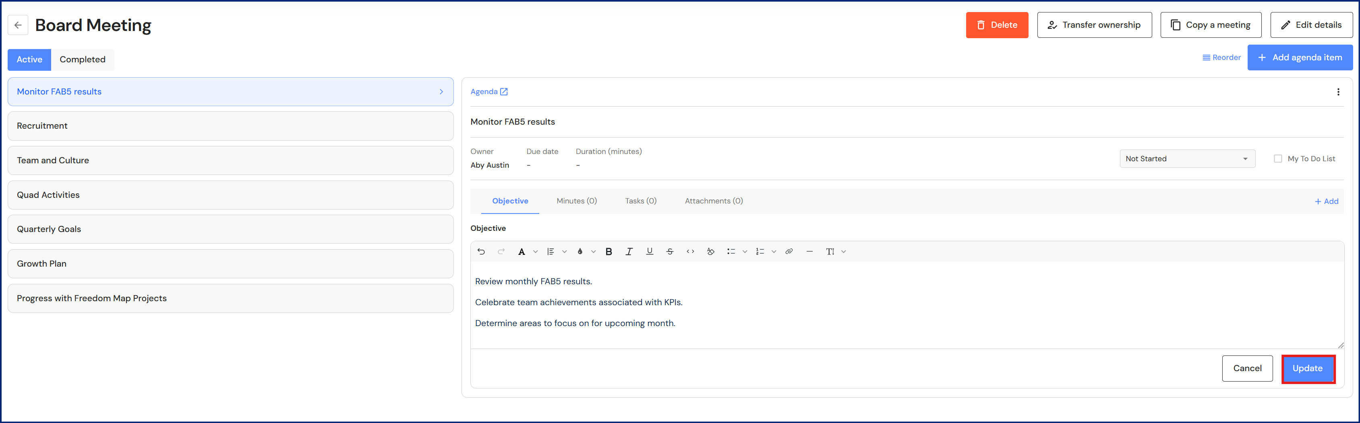Open the font size tool
Screen dimensions: 1360x423
[x=830, y=252]
